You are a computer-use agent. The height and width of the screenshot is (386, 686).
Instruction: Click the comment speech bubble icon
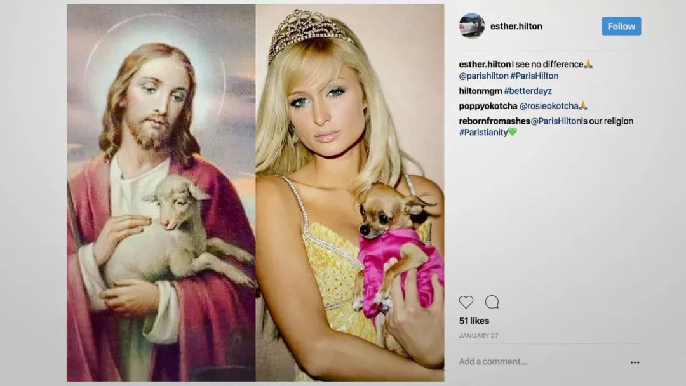pos(492,302)
